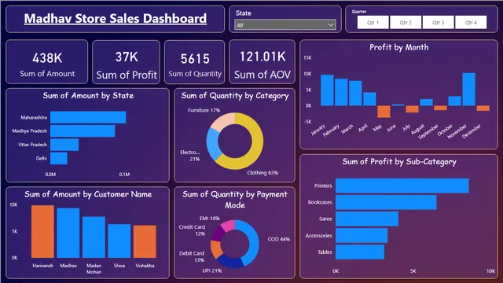This screenshot has height=283, width=503.
Task: Select the November profit bar
Action: (468, 90)
